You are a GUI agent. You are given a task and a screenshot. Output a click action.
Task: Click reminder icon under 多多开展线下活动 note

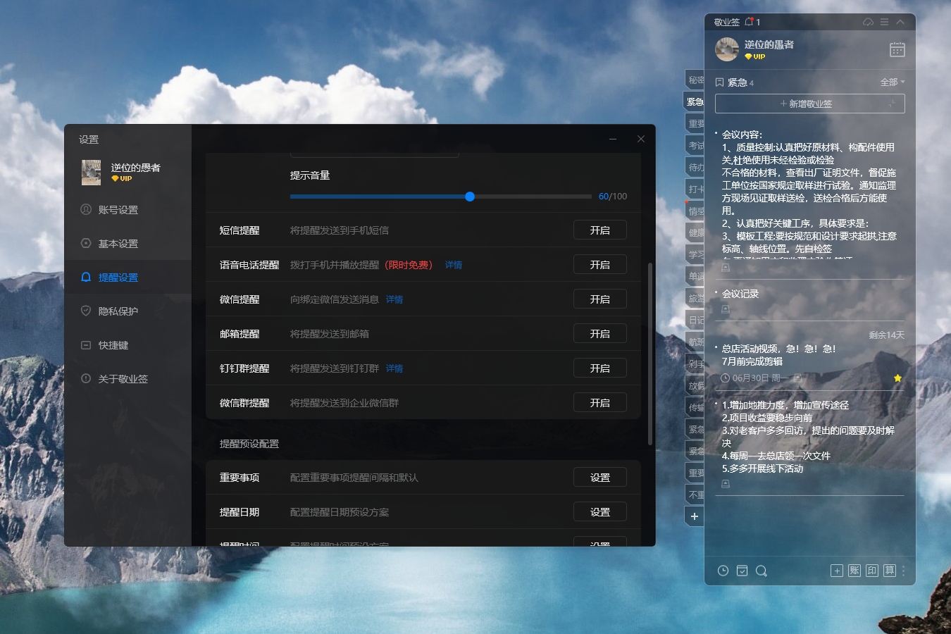726,484
